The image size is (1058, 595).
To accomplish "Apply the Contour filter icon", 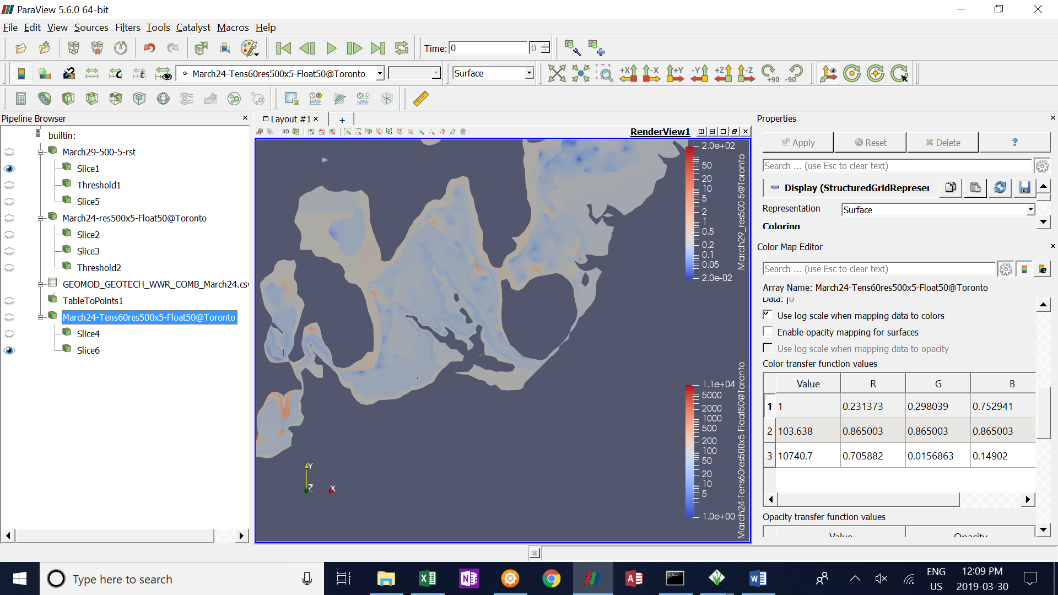I will coord(45,99).
